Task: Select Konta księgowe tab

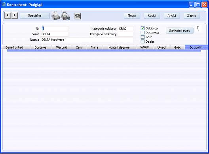Action: click(x=119, y=47)
